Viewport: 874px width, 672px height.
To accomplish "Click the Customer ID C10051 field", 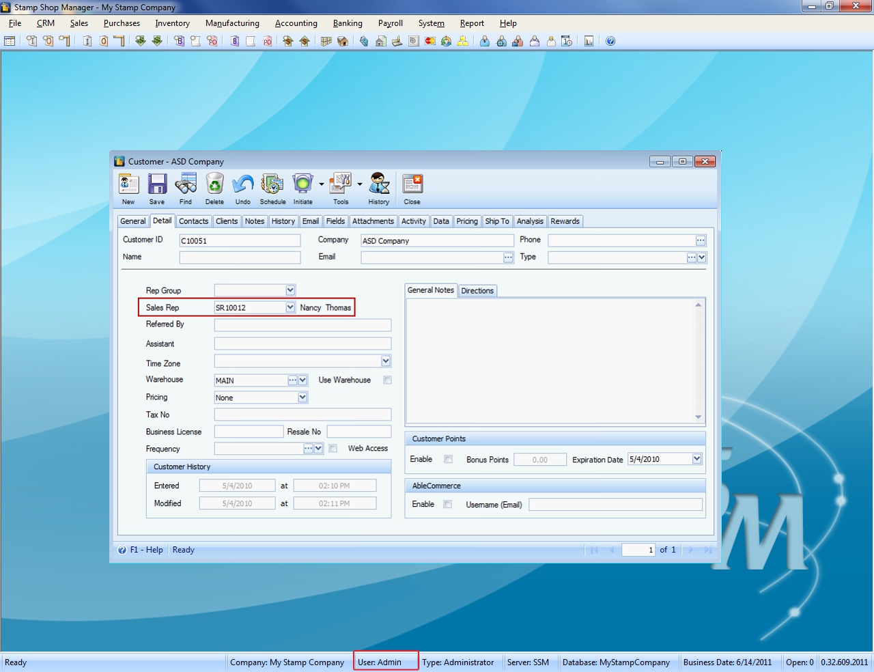I will tap(240, 240).
